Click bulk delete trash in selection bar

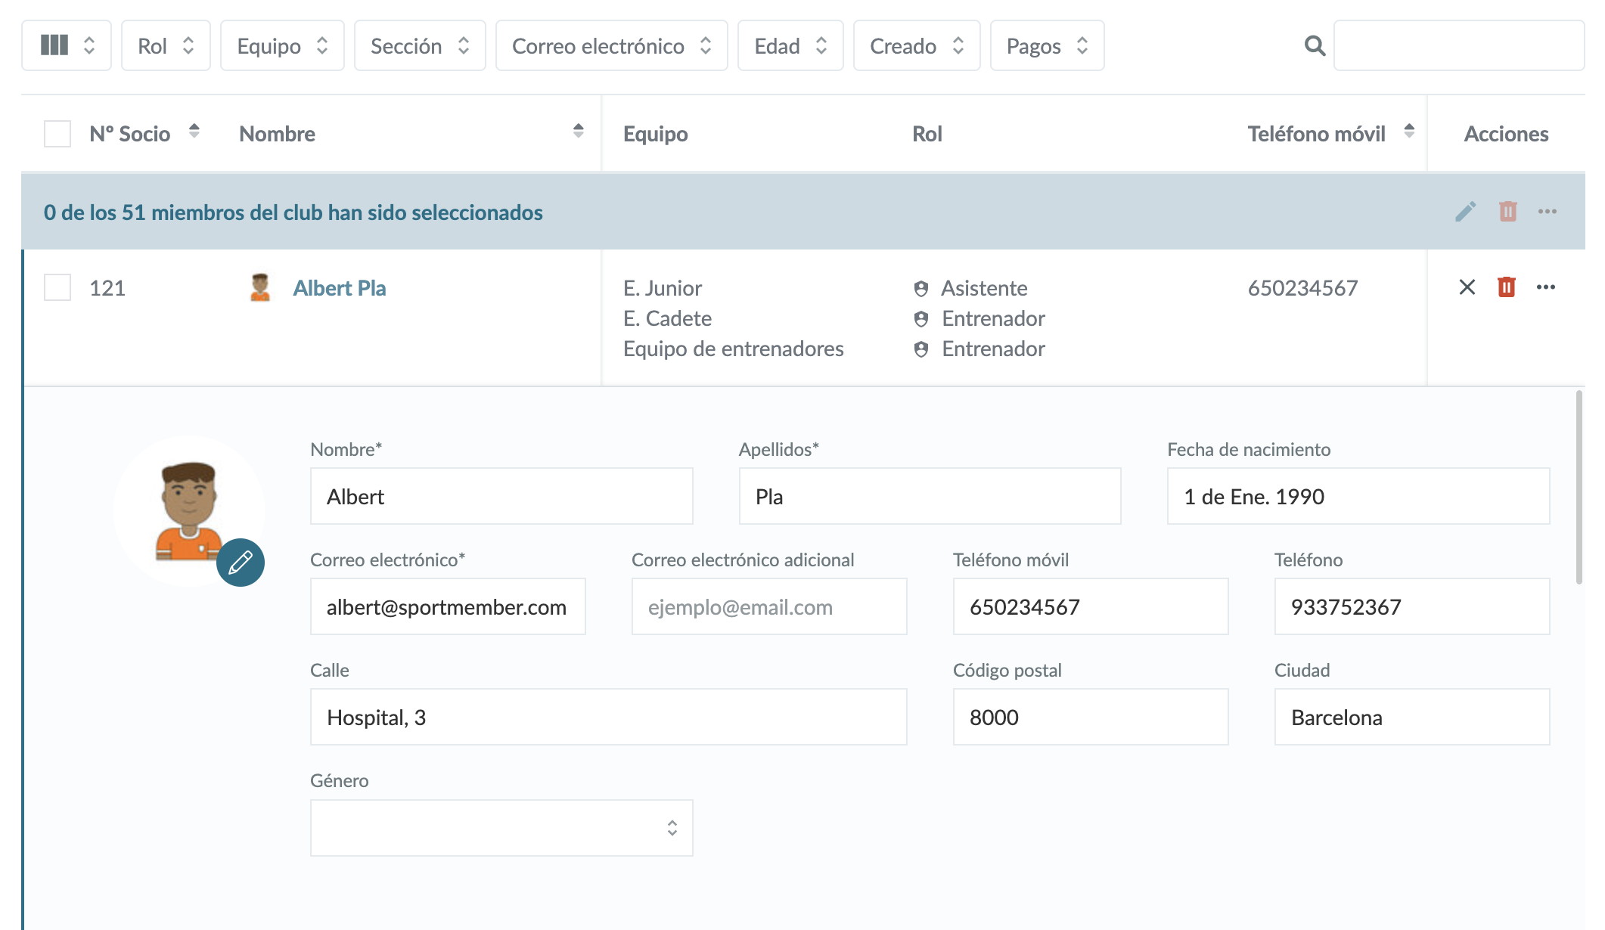tap(1507, 212)
